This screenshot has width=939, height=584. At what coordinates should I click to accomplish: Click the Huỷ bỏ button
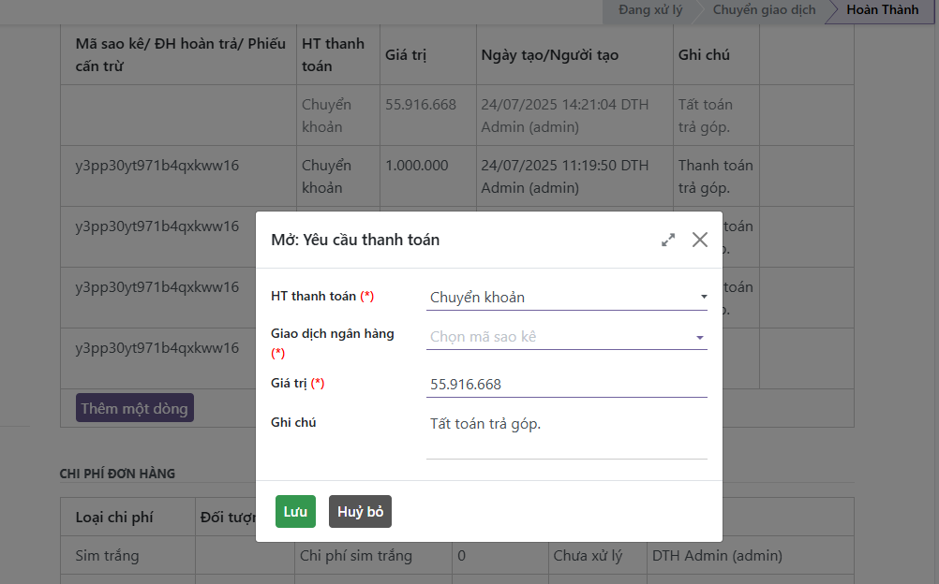pos(360,512)
